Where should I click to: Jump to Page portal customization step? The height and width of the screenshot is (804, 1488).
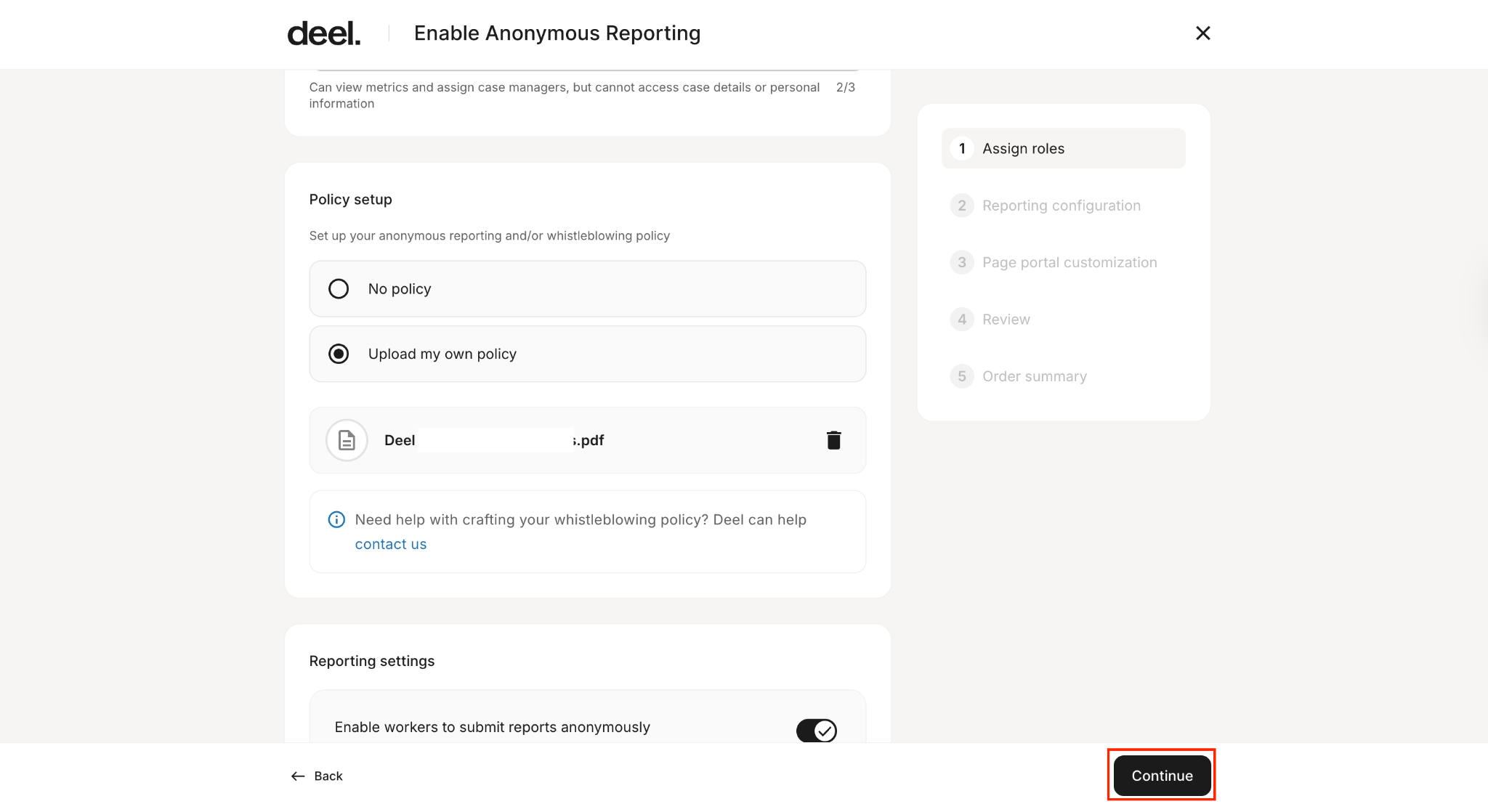(1069, 262)
